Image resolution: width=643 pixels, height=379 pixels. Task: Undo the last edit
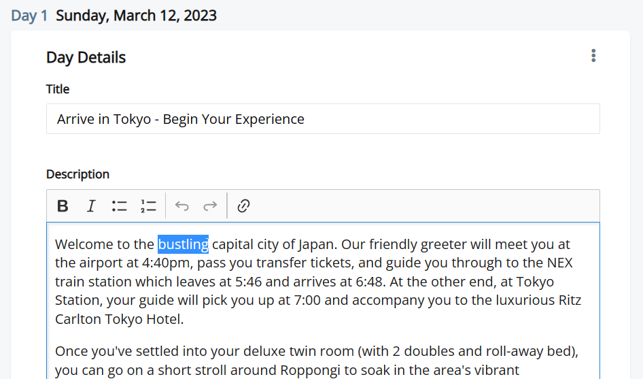pyautogui.click(x=181, y=205)
